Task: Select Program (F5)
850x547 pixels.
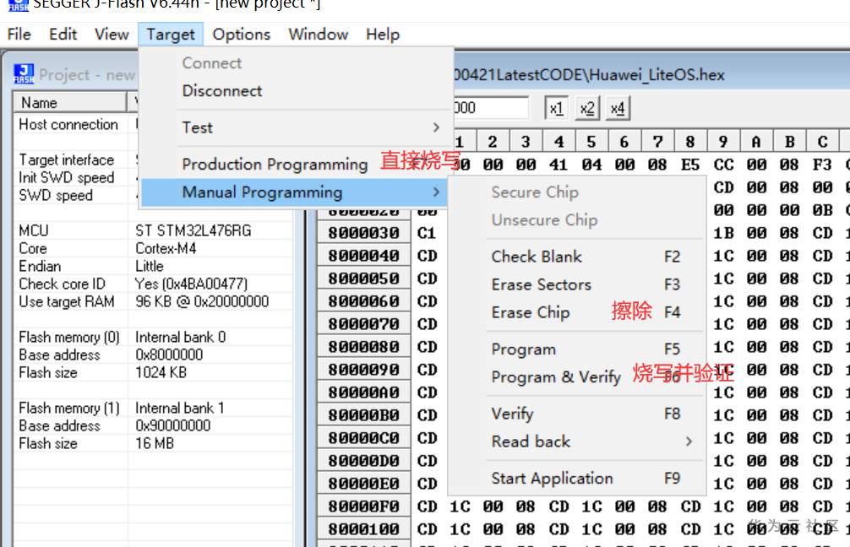Action: (x=577, y=349)
